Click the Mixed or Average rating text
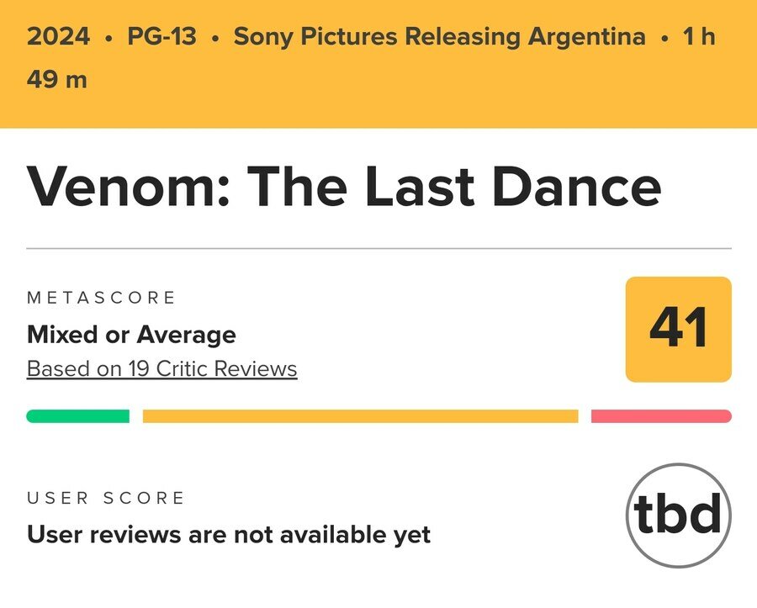757x608 pixels. (131, 335)
